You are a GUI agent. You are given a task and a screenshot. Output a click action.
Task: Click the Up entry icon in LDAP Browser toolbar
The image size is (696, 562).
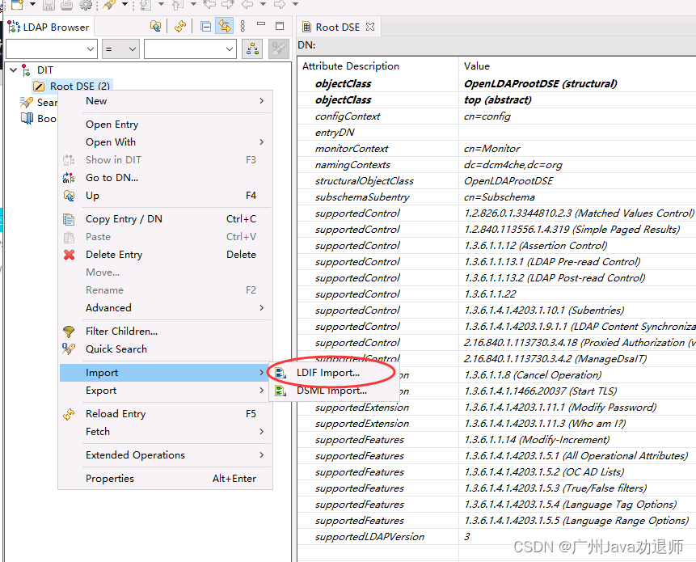coord(156,26)
